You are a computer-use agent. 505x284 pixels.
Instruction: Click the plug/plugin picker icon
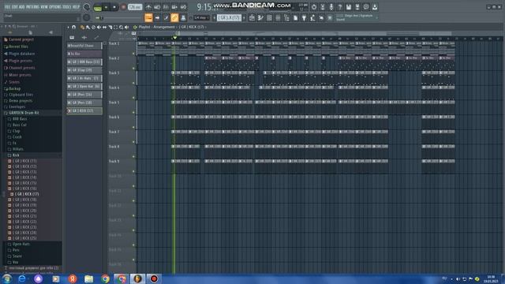point(304,18)
